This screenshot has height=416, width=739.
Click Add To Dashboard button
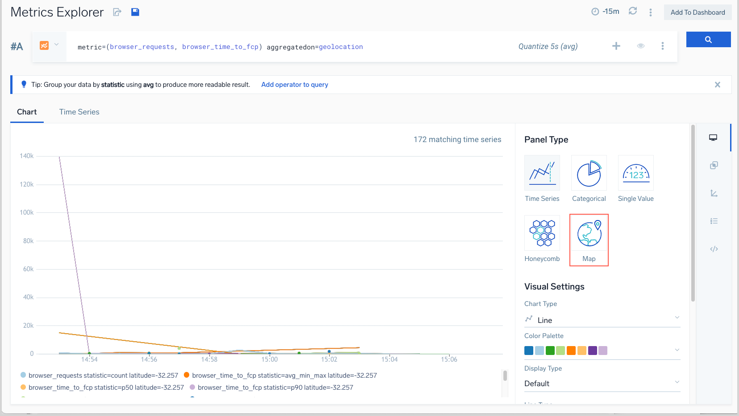pos(697,12)
